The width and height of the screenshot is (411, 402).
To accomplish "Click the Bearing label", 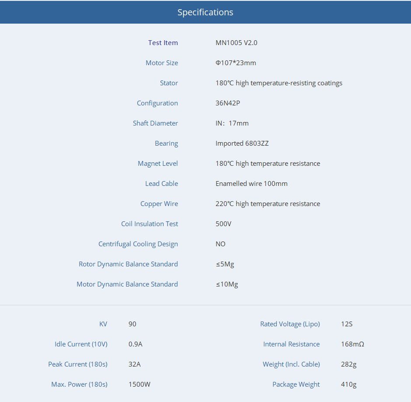I will tap(166, 143).
